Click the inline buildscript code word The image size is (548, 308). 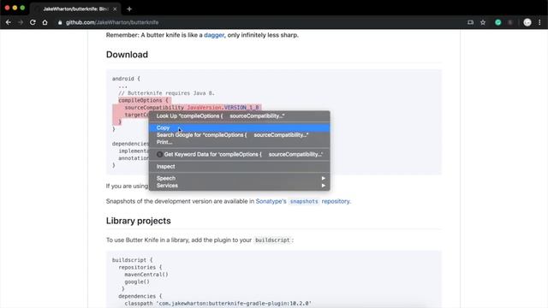(272, 240)
